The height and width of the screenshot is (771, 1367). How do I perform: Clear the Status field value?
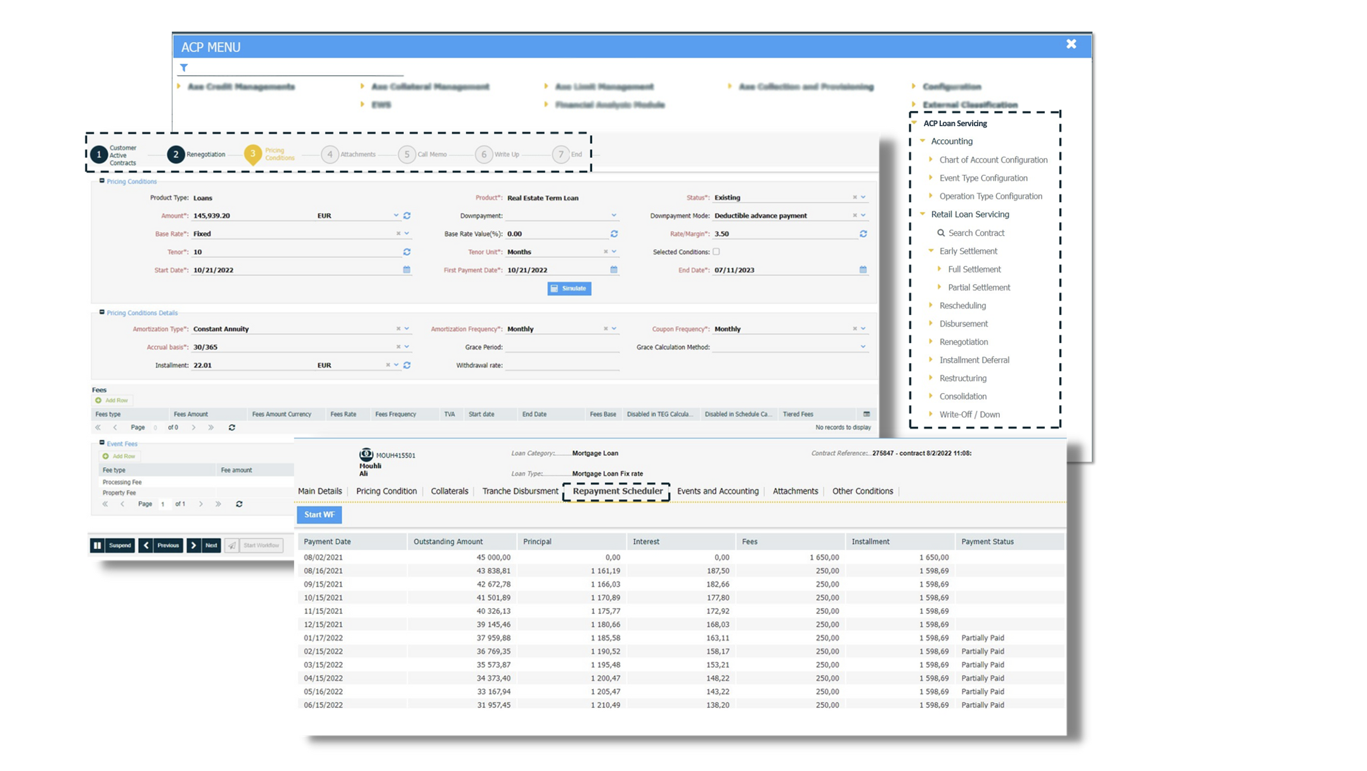point(855,197)
